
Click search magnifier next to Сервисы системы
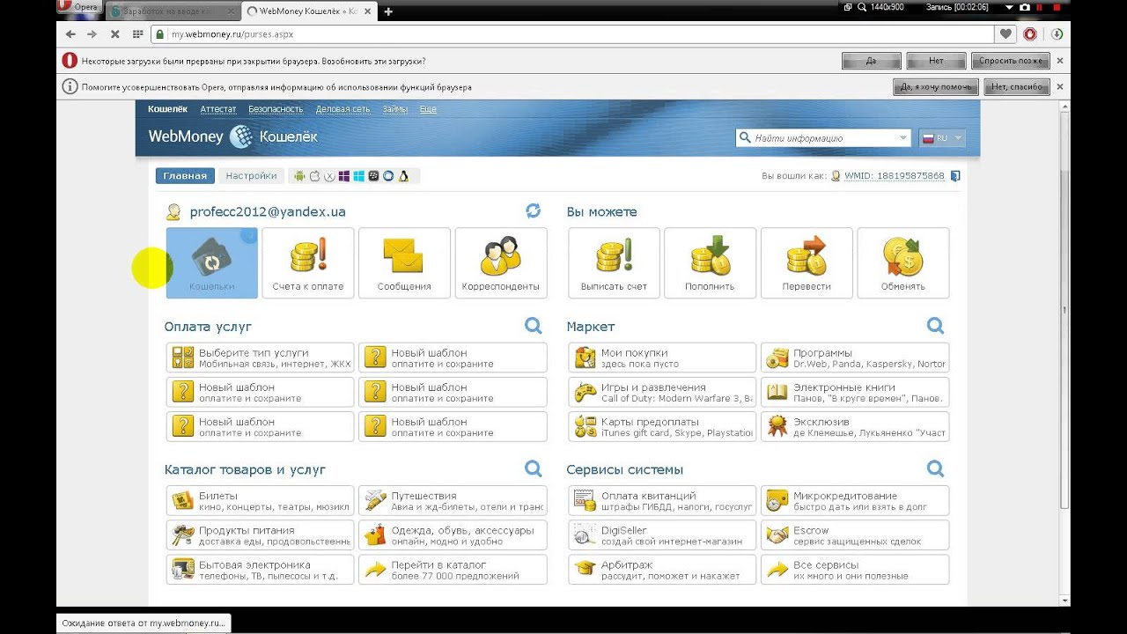pos(935,468)
